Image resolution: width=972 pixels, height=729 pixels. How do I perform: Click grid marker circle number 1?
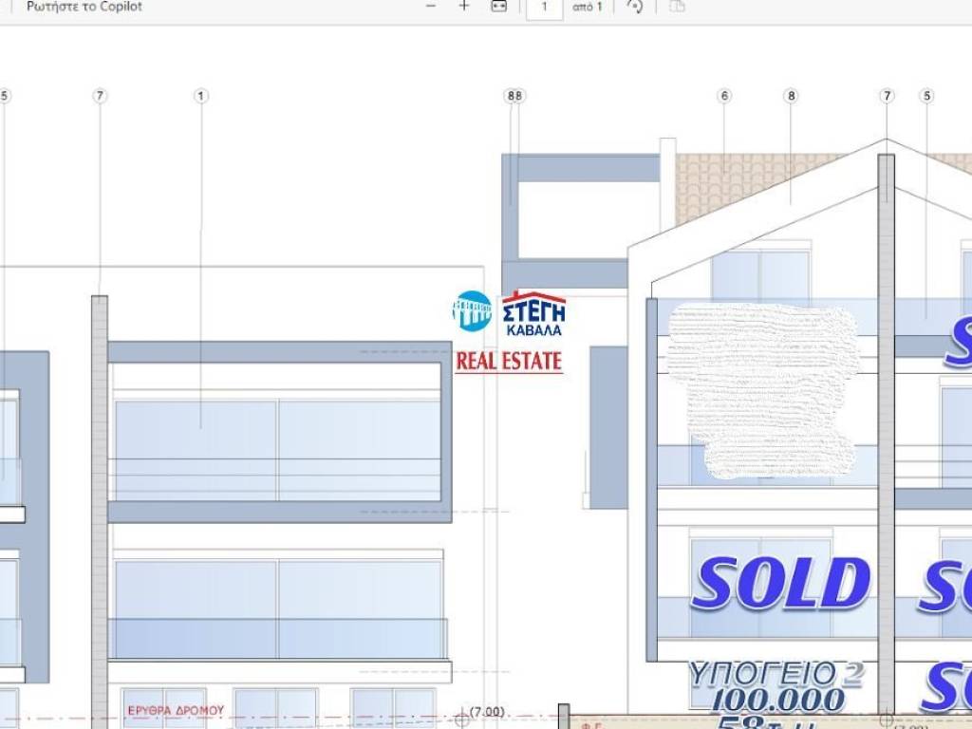coord(200,96)
